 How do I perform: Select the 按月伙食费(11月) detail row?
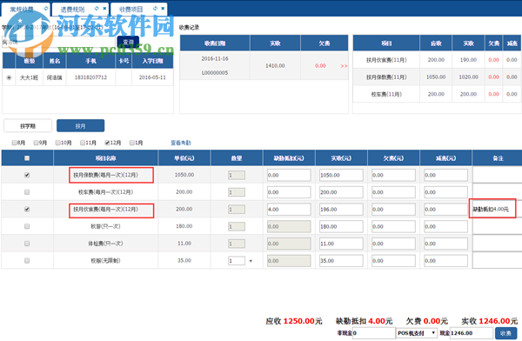click(x=437, y=60)
